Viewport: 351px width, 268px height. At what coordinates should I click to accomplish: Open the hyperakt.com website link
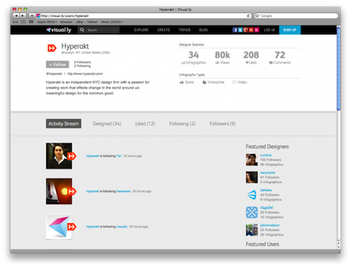click(x=85, y=74)
